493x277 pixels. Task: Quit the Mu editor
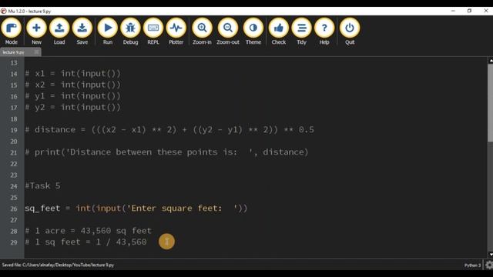[x=350, y=32]
